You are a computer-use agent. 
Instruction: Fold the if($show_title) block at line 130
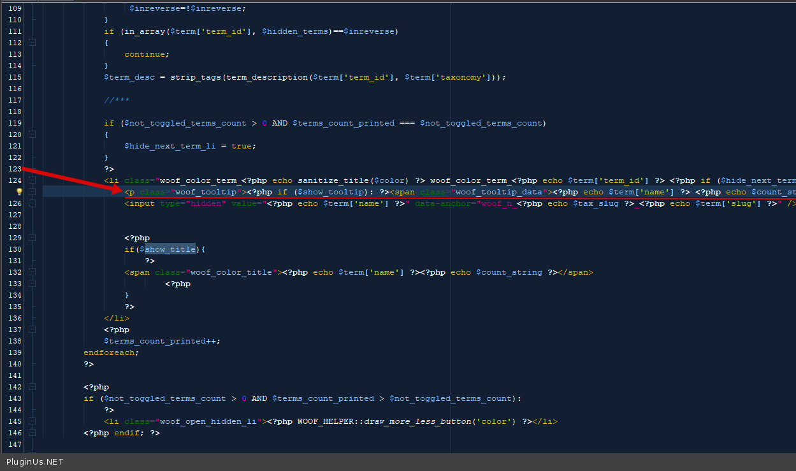click(32, 249)
